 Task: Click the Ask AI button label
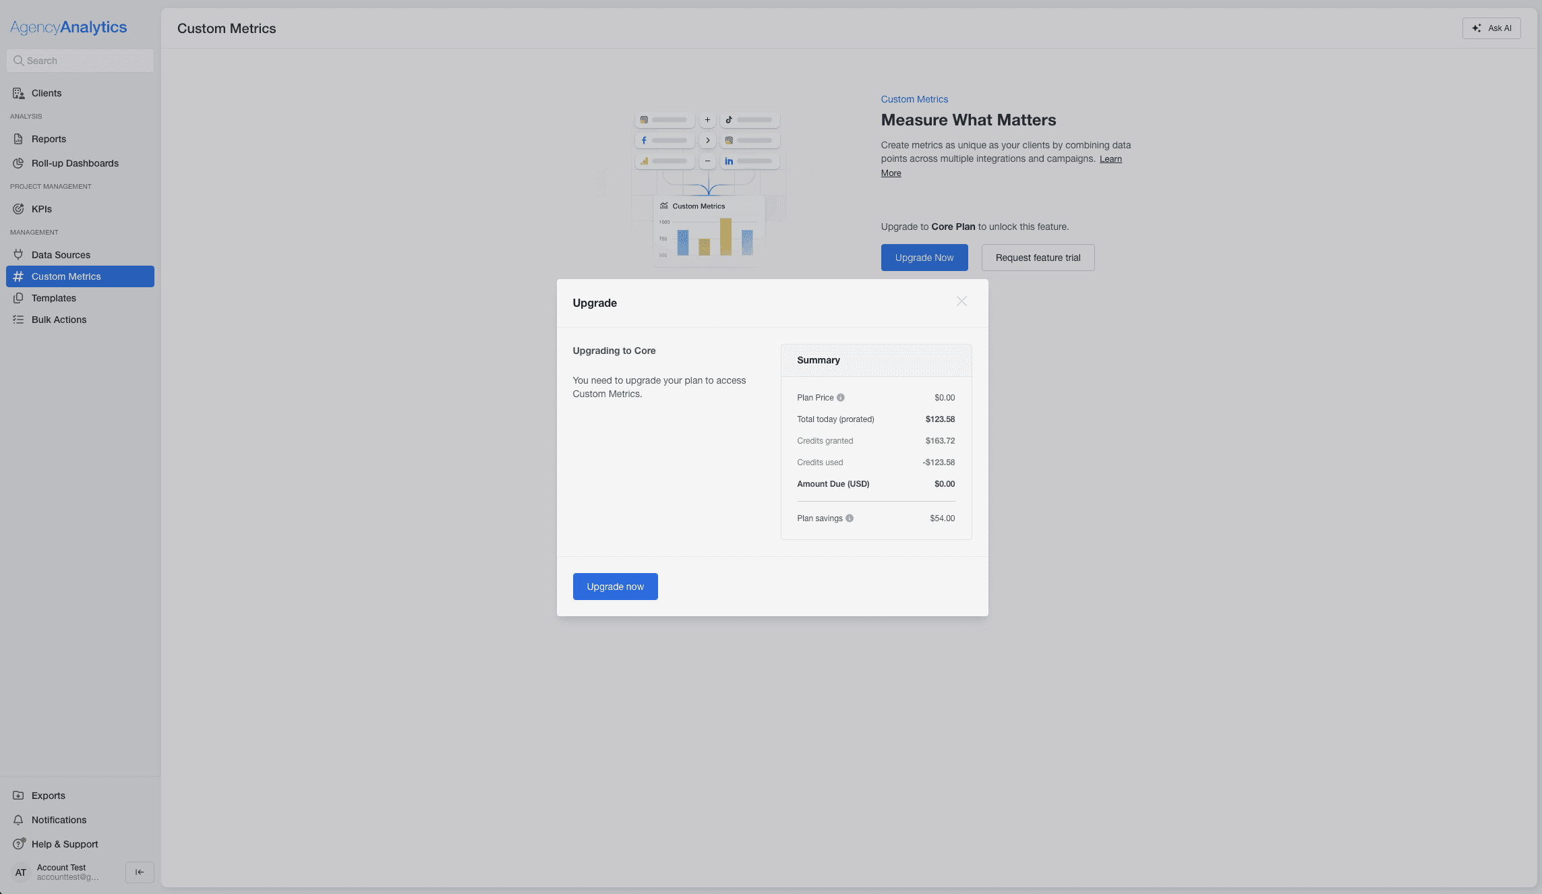point(1500,28)
